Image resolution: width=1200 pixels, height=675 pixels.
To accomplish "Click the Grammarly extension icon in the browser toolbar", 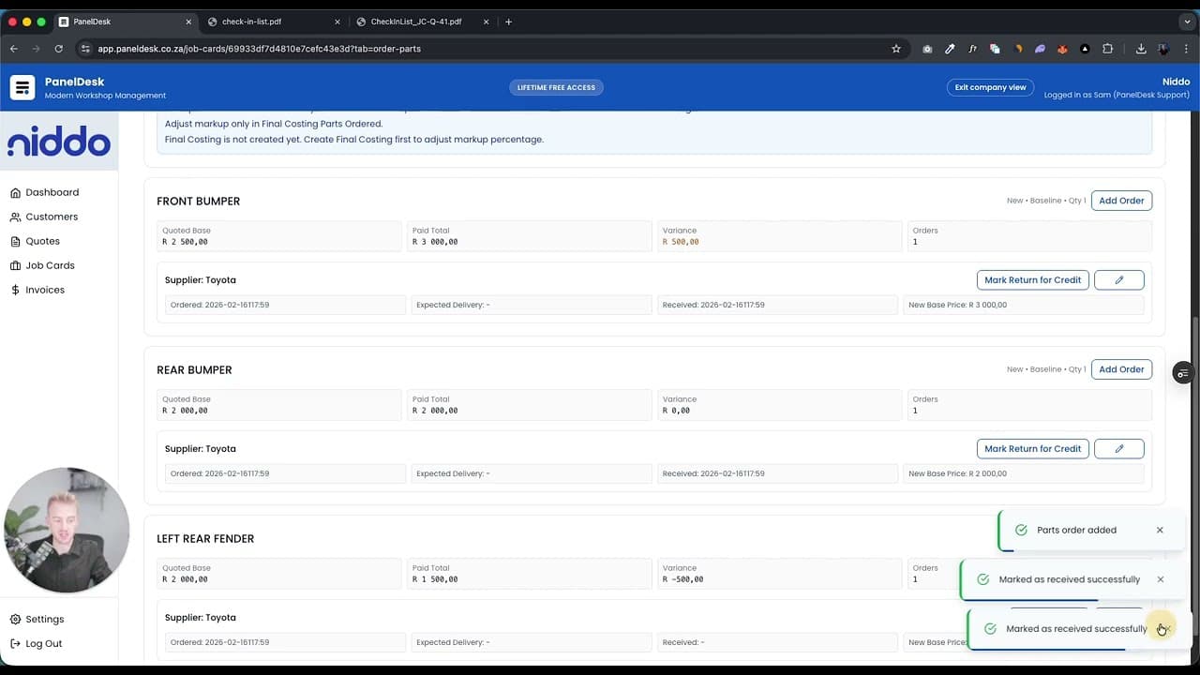I will (995, 49).
